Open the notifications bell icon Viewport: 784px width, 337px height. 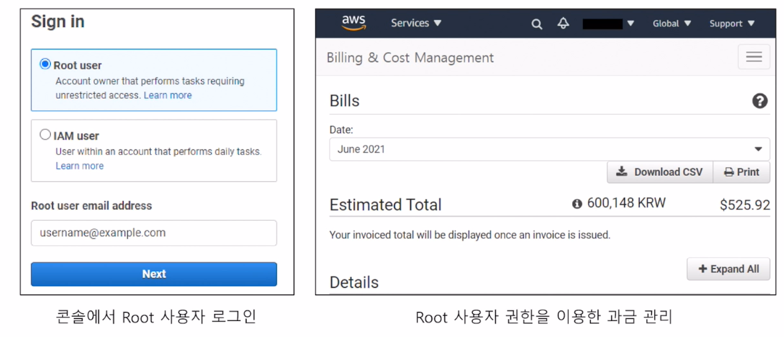(563, 24)
